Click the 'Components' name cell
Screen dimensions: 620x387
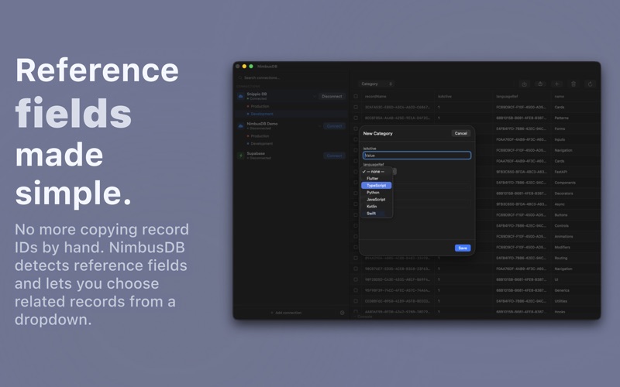click(565, 183)
